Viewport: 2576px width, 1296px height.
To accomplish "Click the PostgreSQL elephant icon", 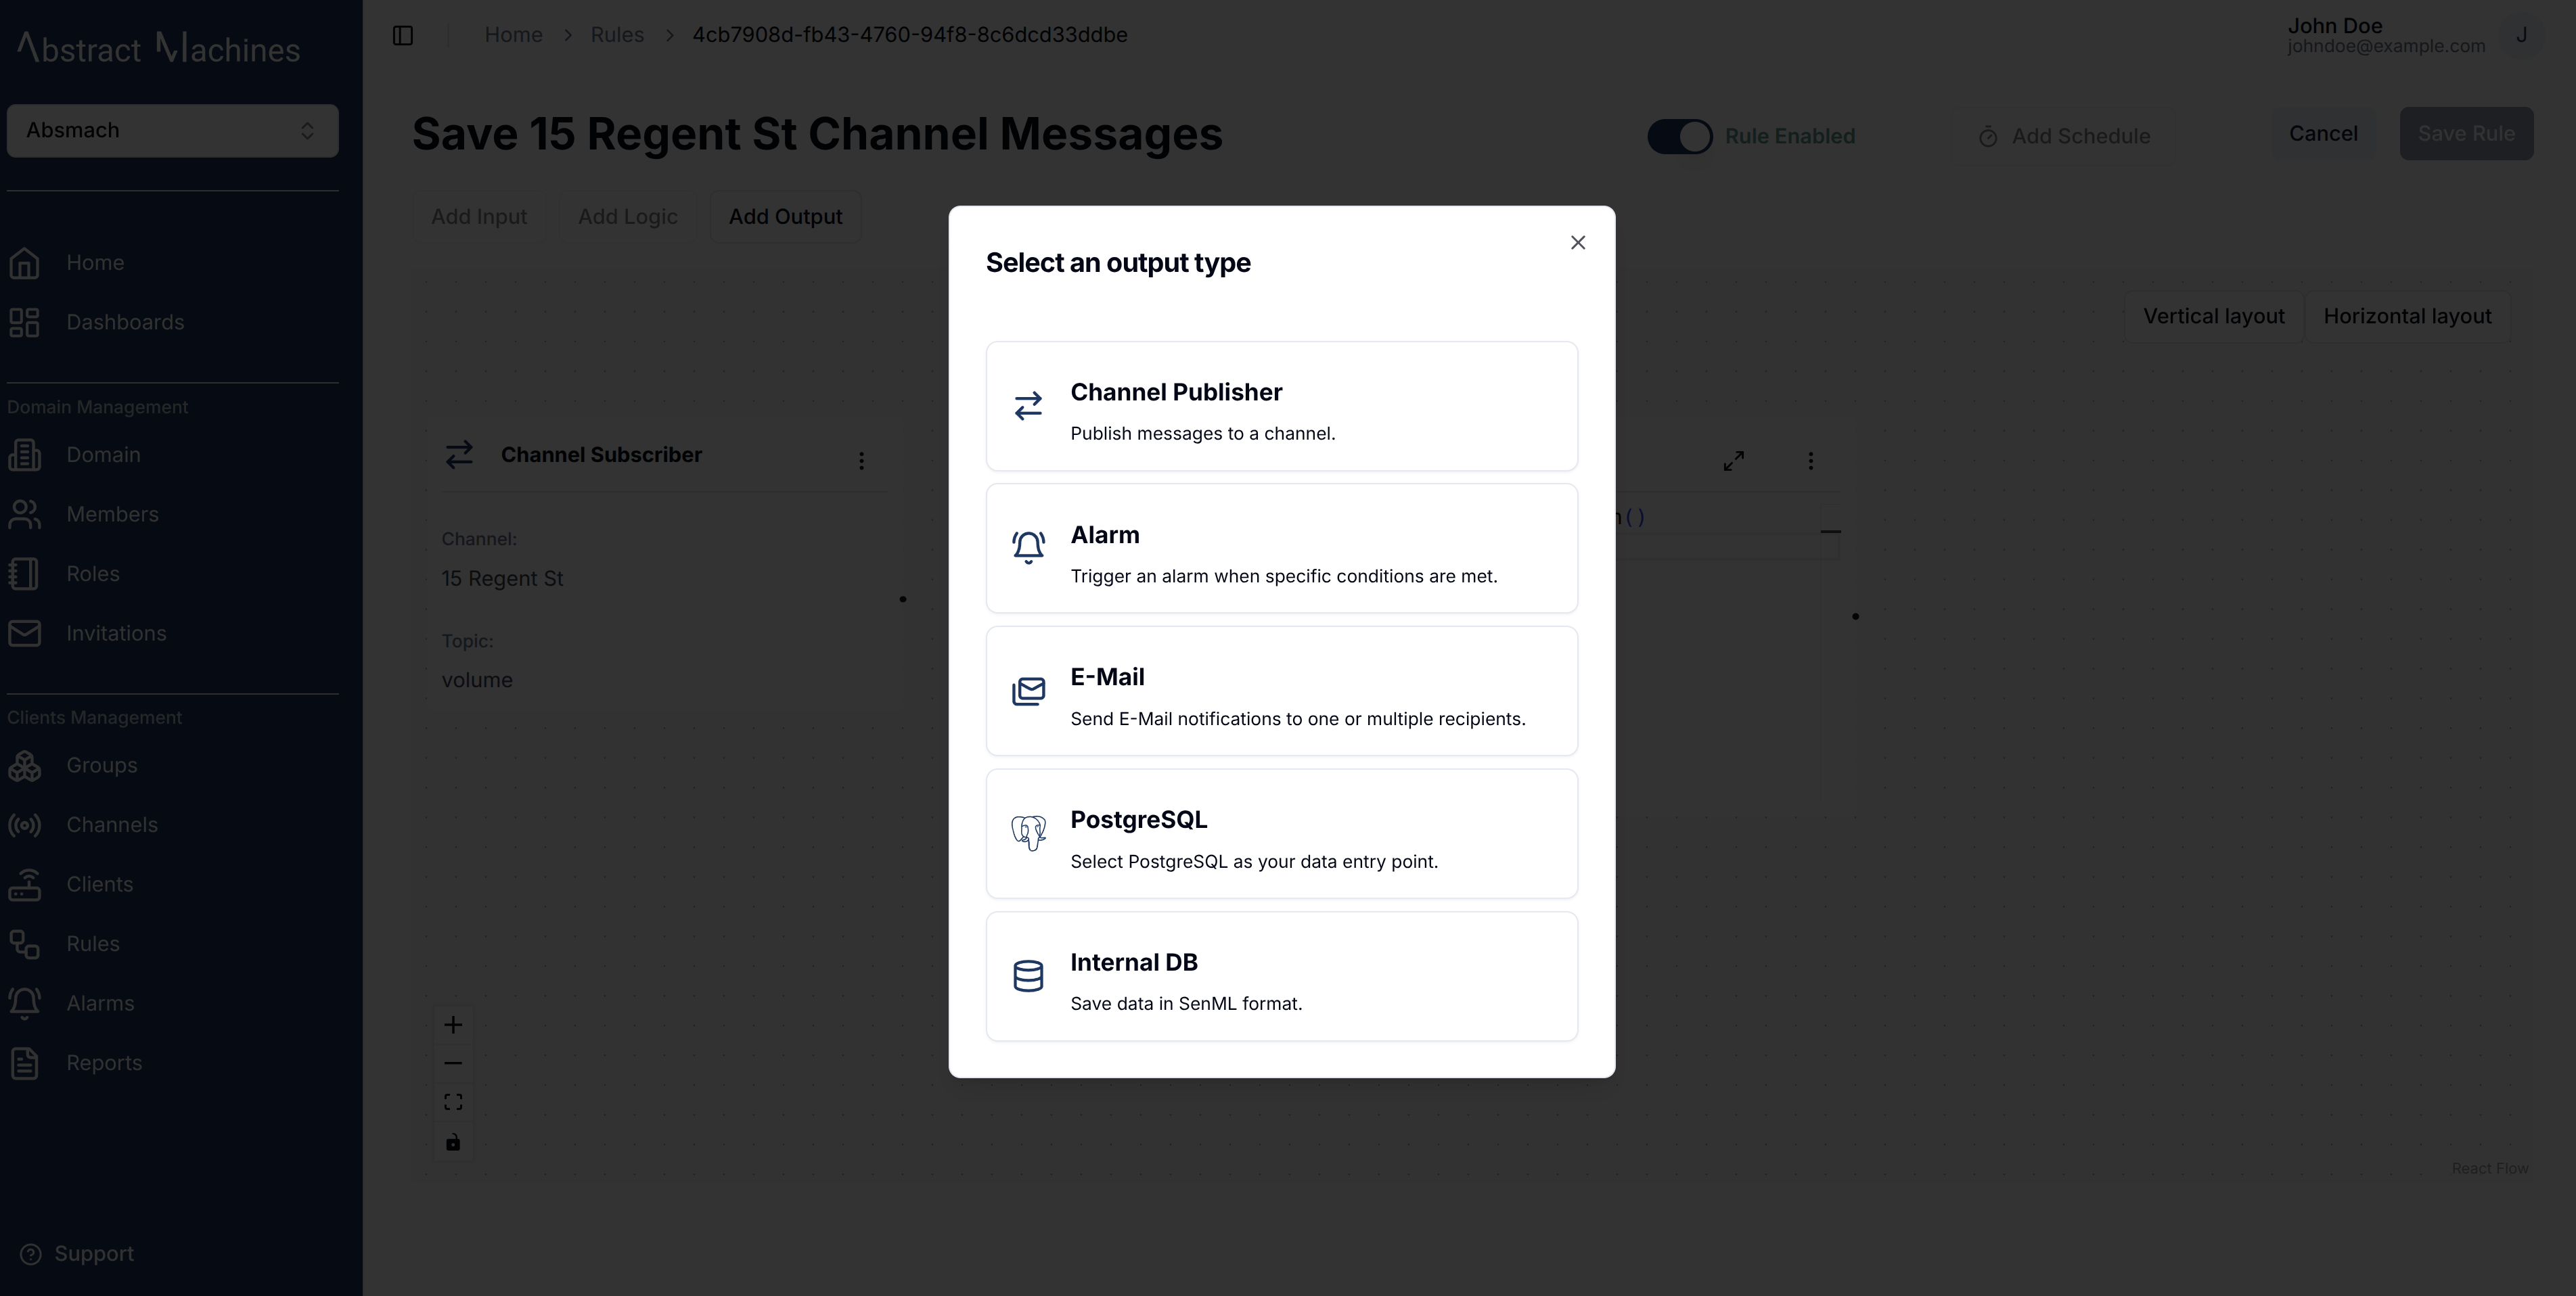I will [1028, 833].
